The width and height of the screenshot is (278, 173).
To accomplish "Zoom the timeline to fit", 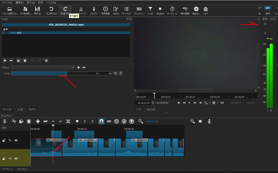I will [x=200, y=121].
